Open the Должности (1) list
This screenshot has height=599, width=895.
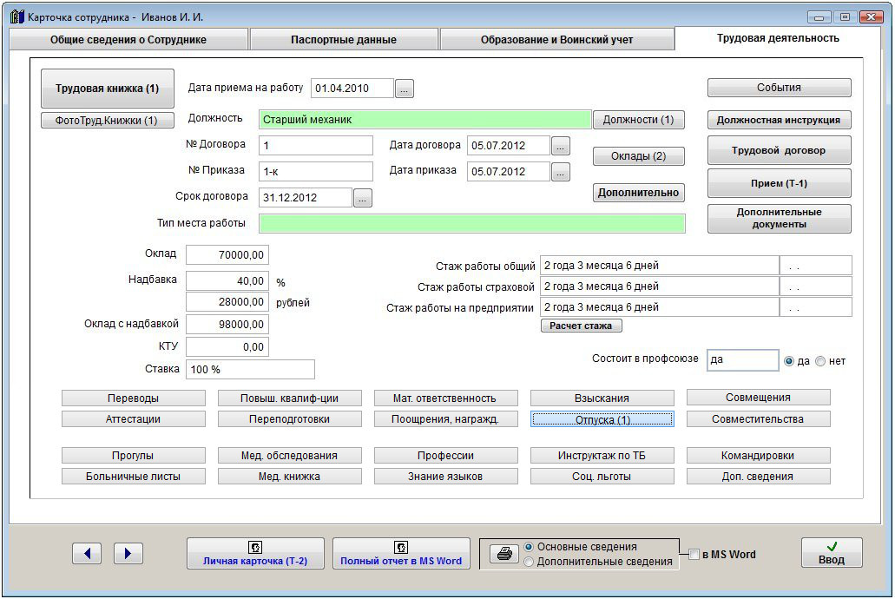click(x=638, y=120)
